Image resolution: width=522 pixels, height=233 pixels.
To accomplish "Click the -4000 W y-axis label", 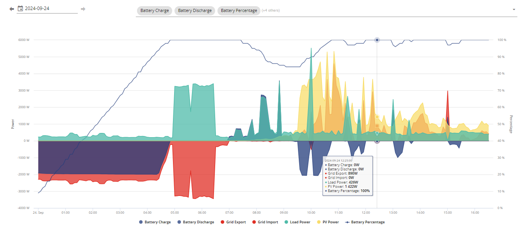I will 24,208.
